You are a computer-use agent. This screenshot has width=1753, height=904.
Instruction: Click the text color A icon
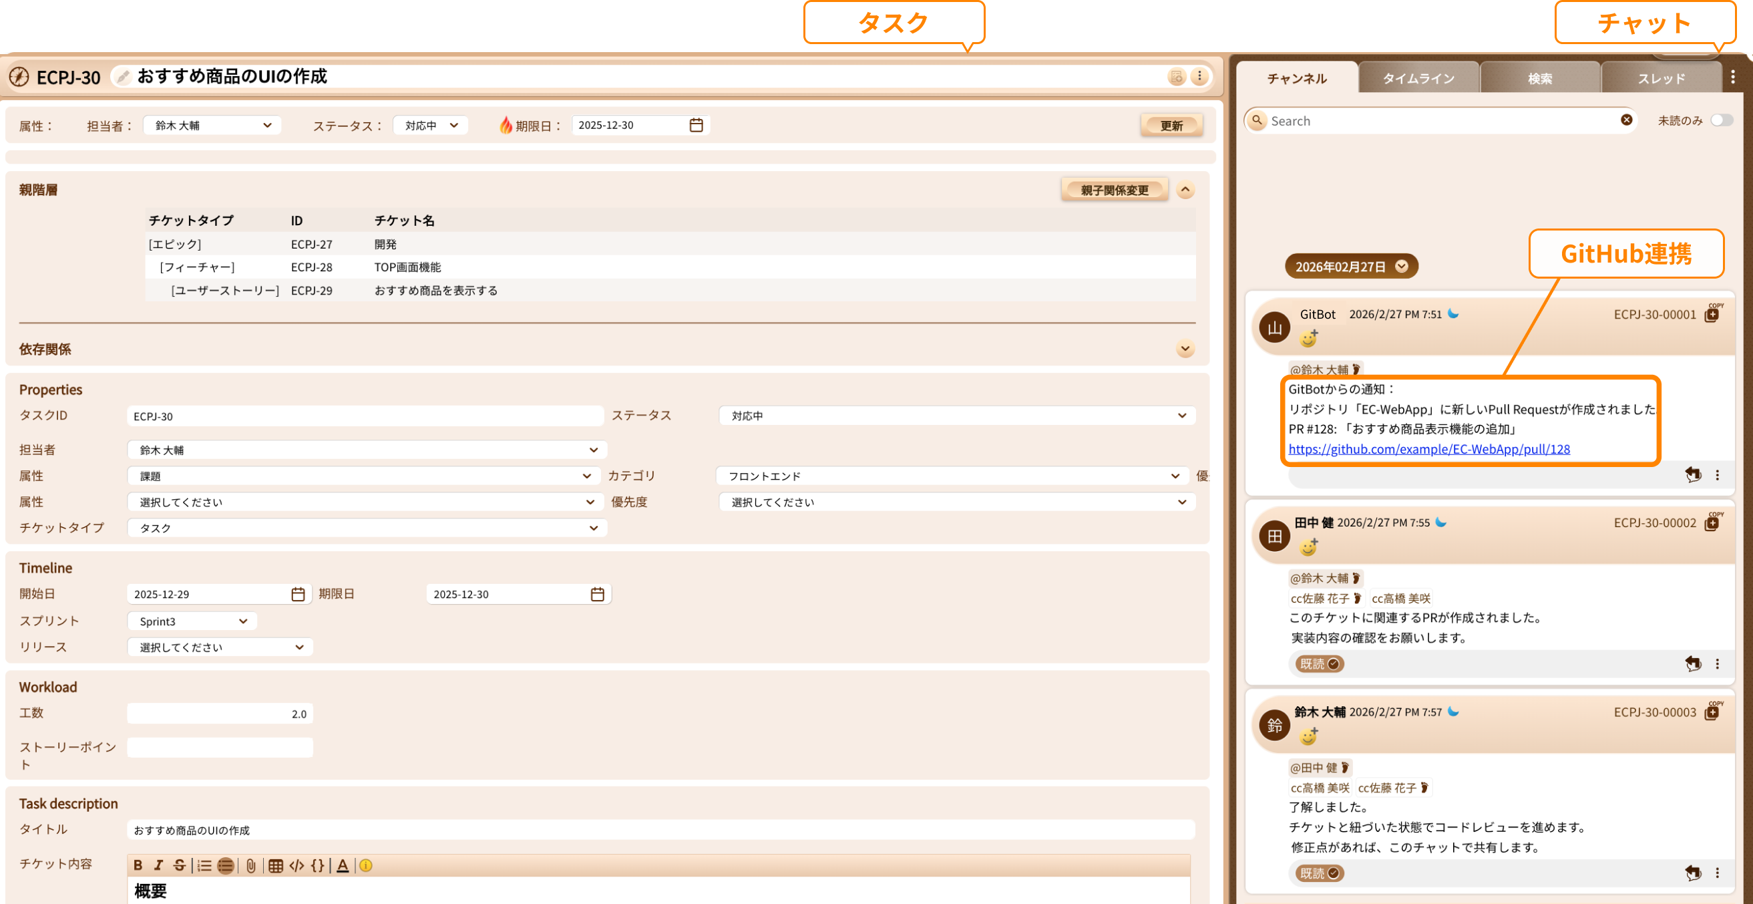pos(343,865)
